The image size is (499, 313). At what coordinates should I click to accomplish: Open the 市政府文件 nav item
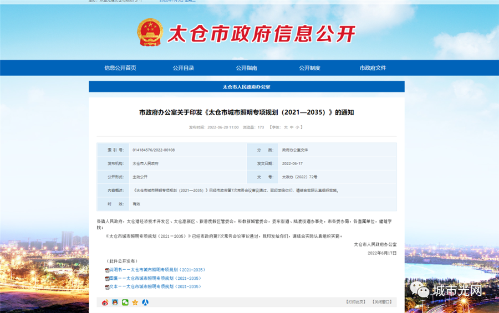[373, 68]
